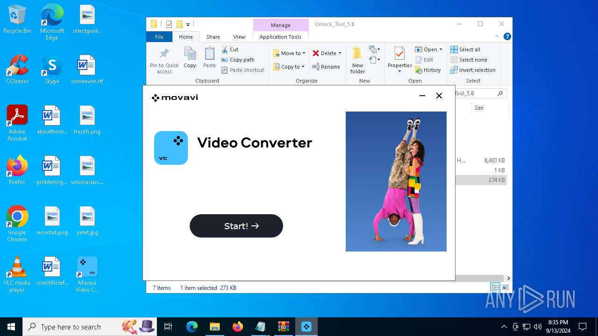
Task: Collapse the ribbon with the chevron
Action: (x=497, y=36)
